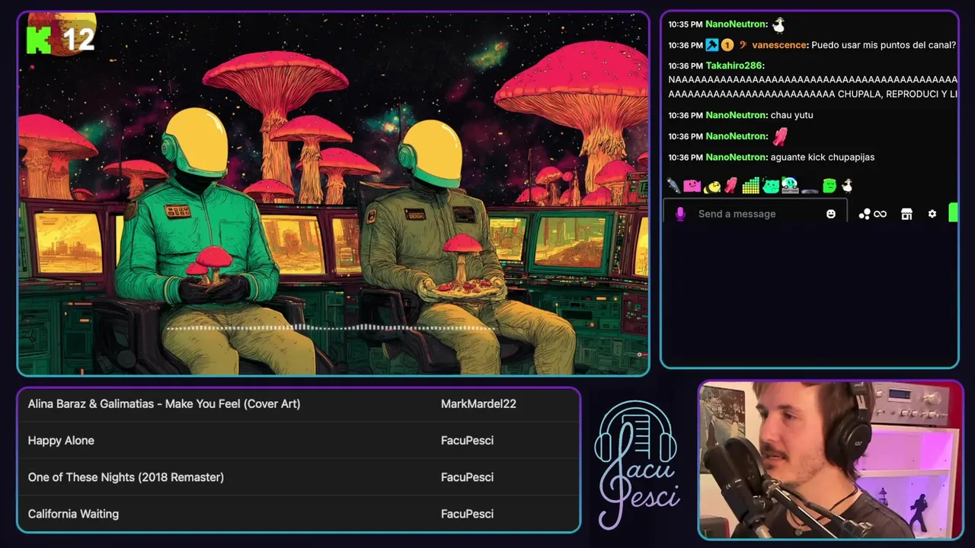Open the emoji picker smiley icon
The width and height of the screenshot is (975, 548).
[x=831, y=214]
